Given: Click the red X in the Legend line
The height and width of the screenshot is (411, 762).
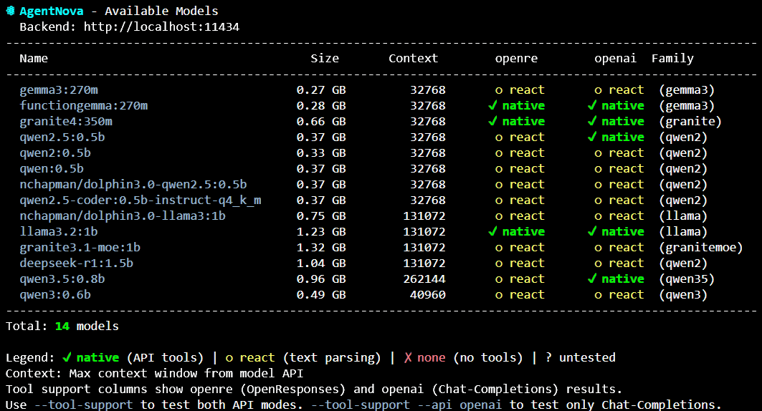Looking at the screenshot, I should tap(408, 357).
